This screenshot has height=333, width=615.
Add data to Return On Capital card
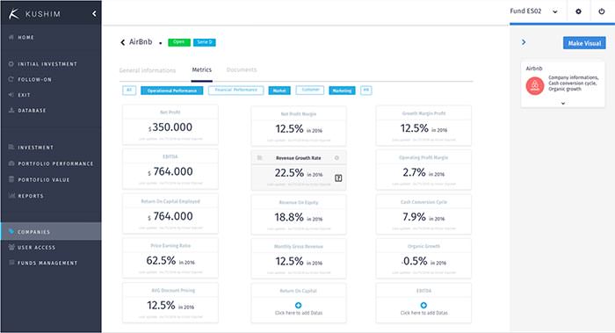pyautogui.click(x=299, y=305)
